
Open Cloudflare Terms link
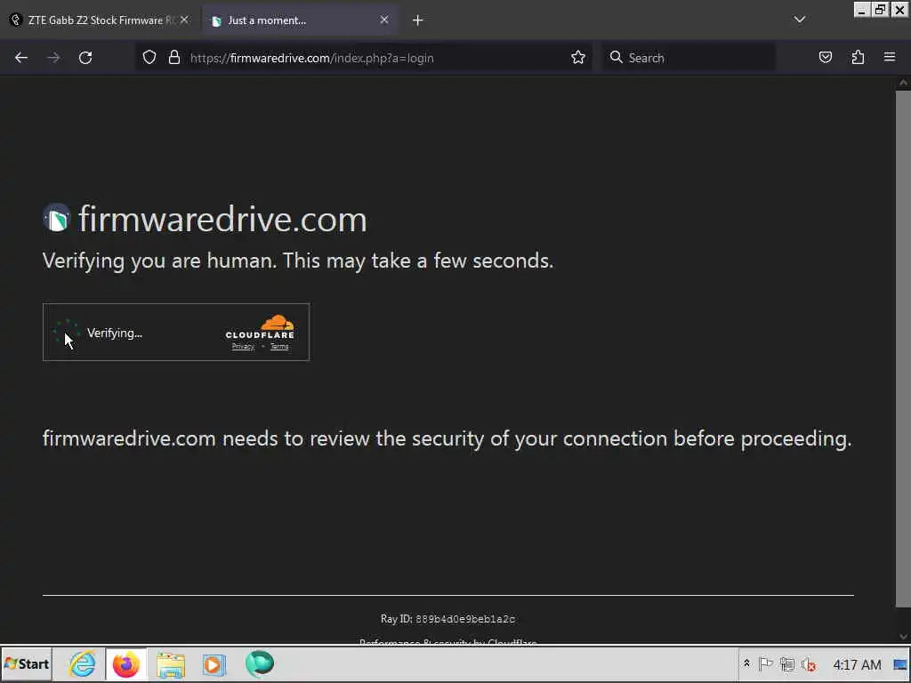point(278,347)
